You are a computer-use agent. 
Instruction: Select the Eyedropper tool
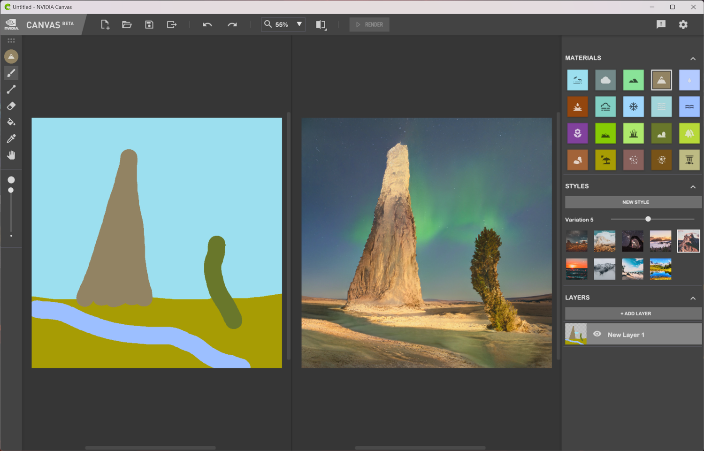(x=11, y=138)
